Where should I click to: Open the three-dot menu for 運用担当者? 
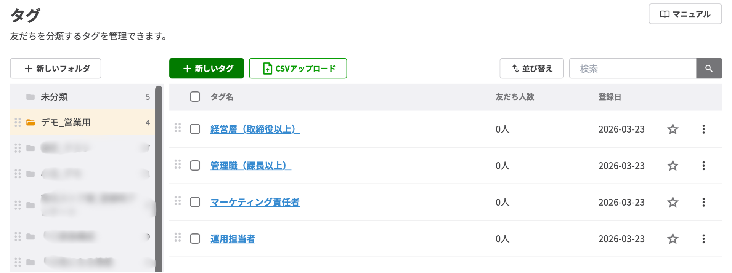[x=703, y=239]
